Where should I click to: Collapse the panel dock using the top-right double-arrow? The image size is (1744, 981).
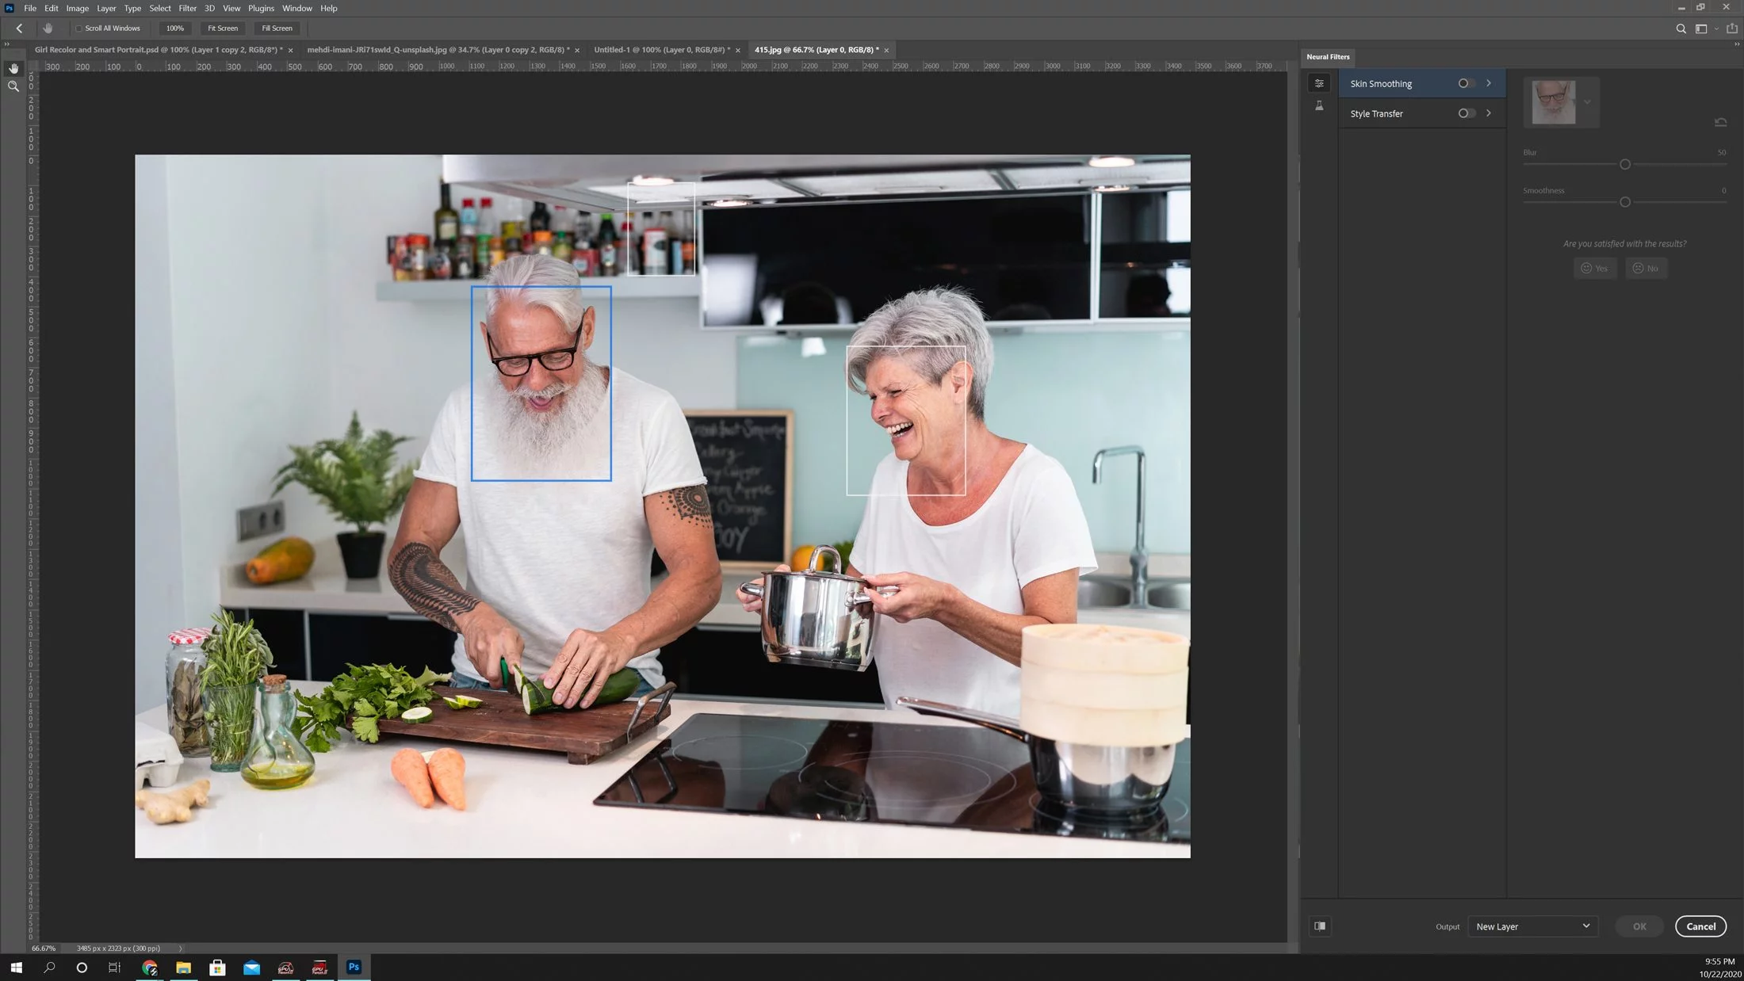point(1737,44)
